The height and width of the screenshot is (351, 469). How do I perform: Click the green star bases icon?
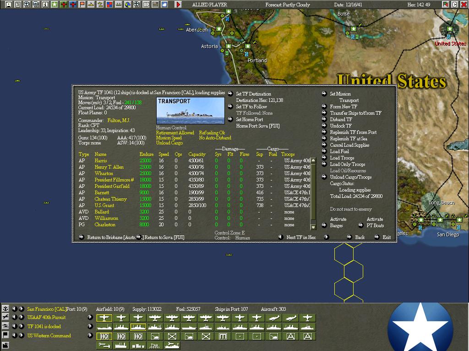55,4
